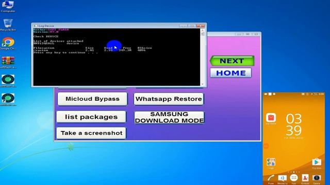Launch Camera app in the phone dock
This screenshot has width=330, height=185.
[317, 178]
